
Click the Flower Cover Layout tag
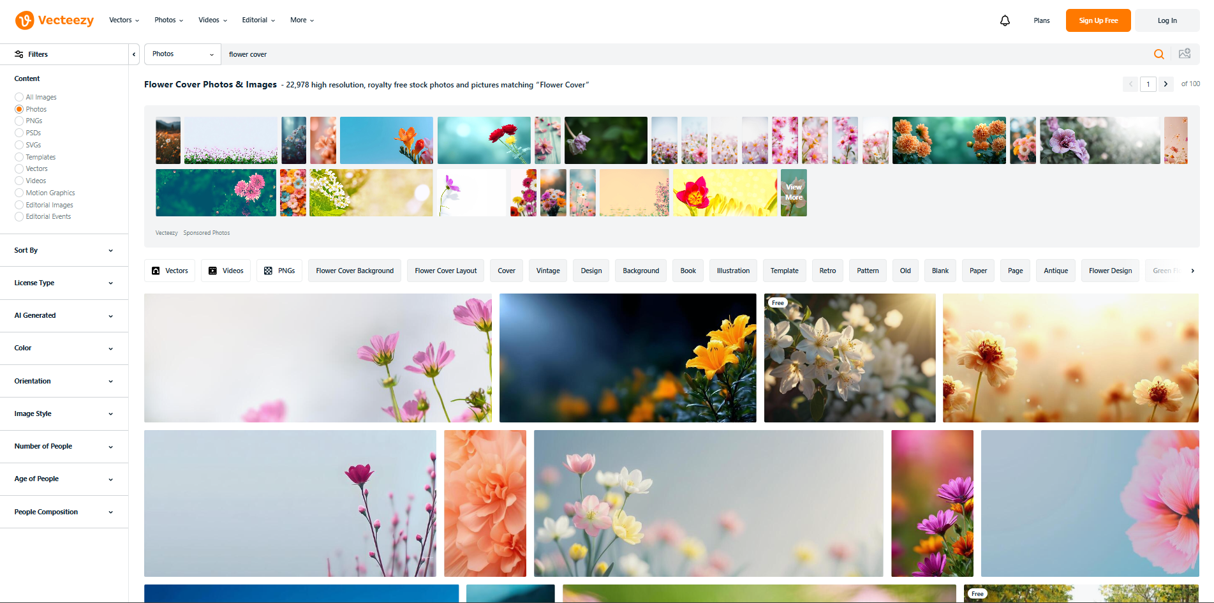point(446,271)
